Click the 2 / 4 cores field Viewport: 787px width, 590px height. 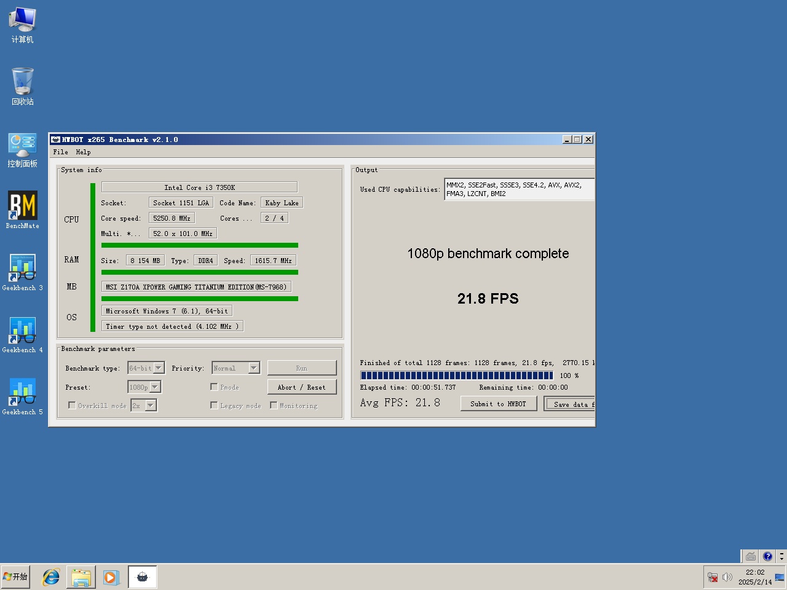point(274,218)
